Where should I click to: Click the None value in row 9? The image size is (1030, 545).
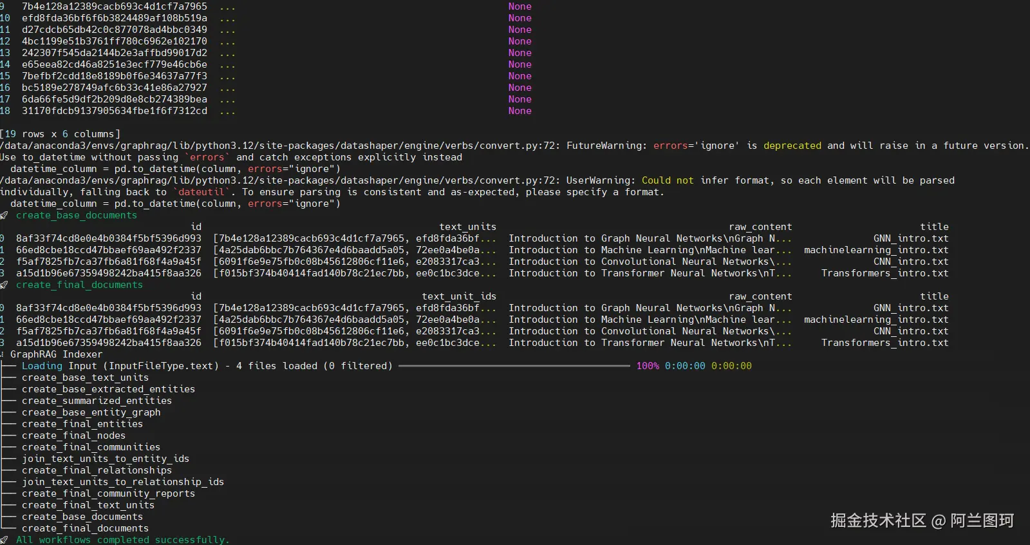(x=520, y=6)
